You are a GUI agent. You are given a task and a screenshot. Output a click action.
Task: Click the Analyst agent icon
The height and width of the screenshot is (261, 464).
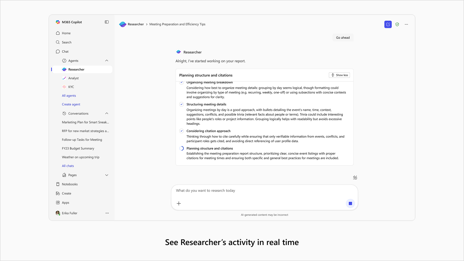[64, 78]
